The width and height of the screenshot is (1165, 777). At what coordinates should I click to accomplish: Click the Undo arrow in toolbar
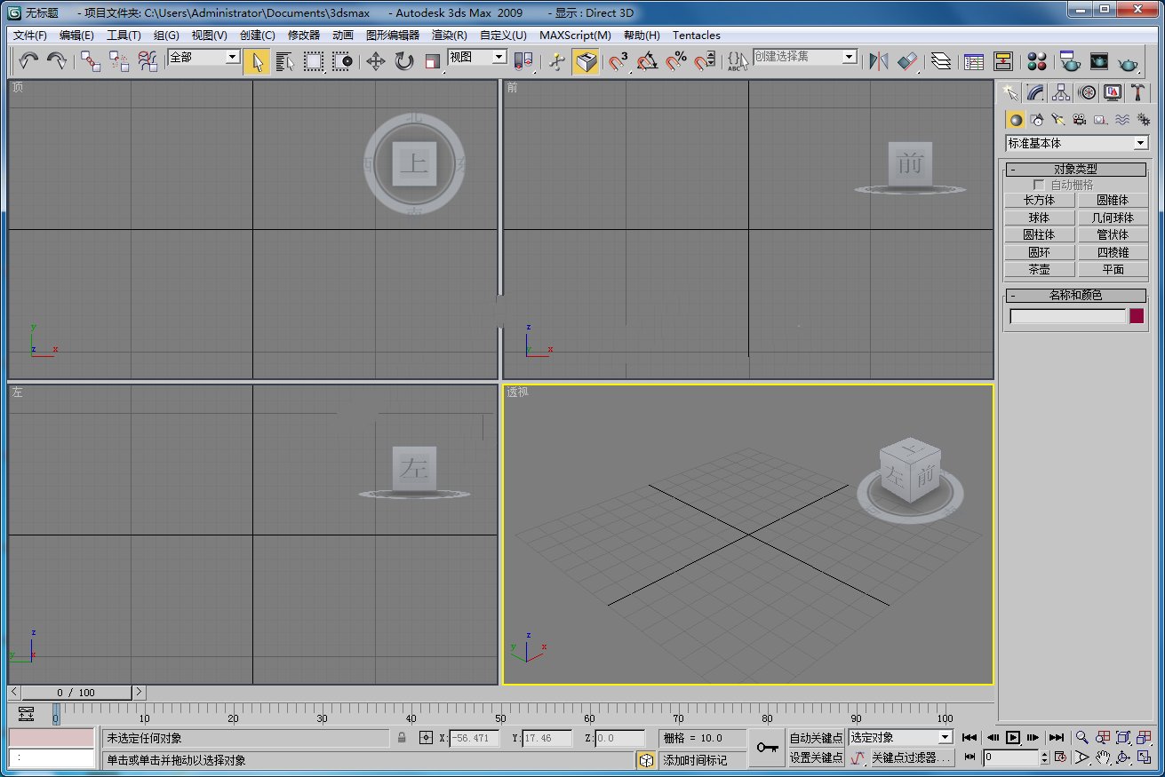[29, 61]
